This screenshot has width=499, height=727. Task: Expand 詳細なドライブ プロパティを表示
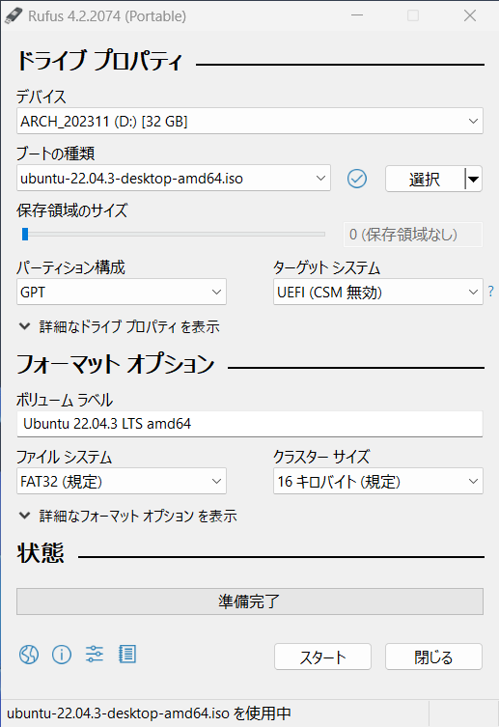click(x=119, y=327)
